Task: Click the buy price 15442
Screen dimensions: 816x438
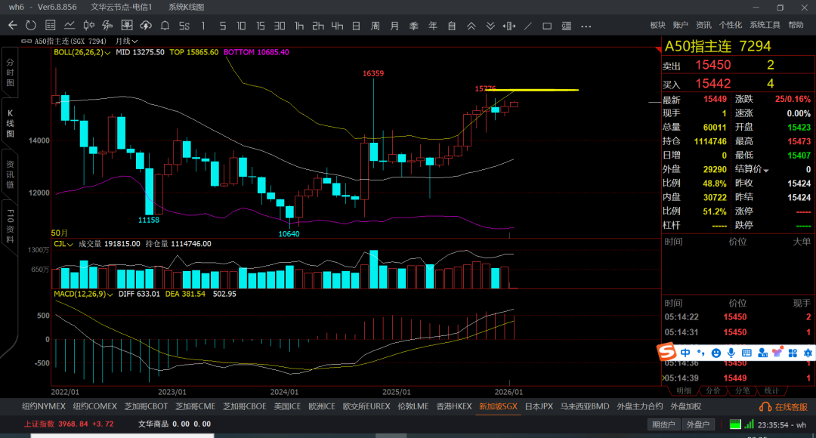Action: point(713,84)
